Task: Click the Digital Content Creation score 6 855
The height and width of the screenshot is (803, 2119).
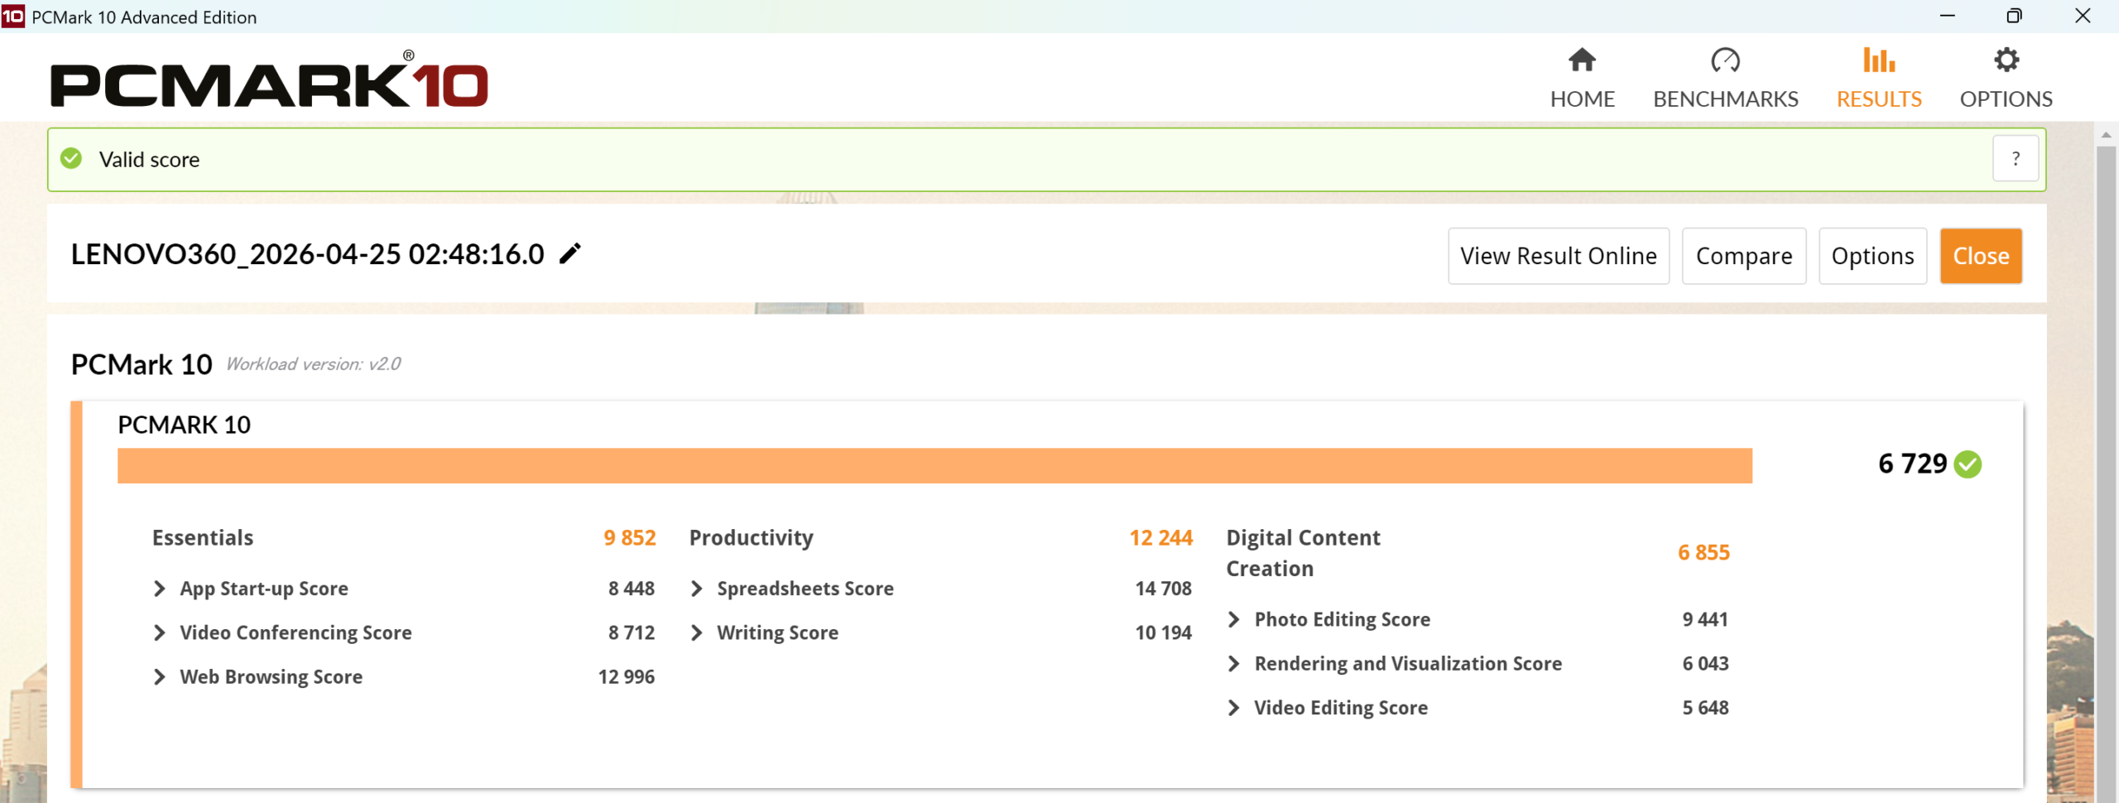Action: click(1703, 552)
